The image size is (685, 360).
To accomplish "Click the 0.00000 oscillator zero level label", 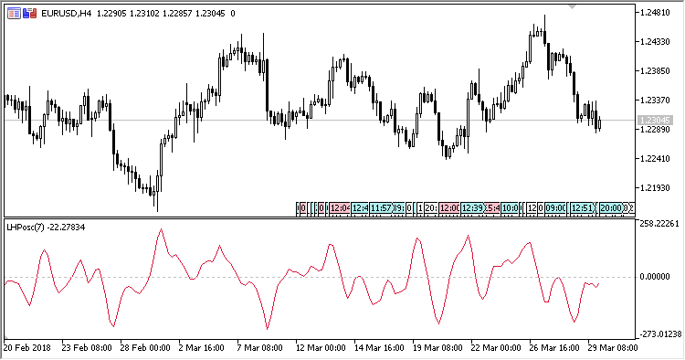I will pyautogui.click(x=655, y=277).
